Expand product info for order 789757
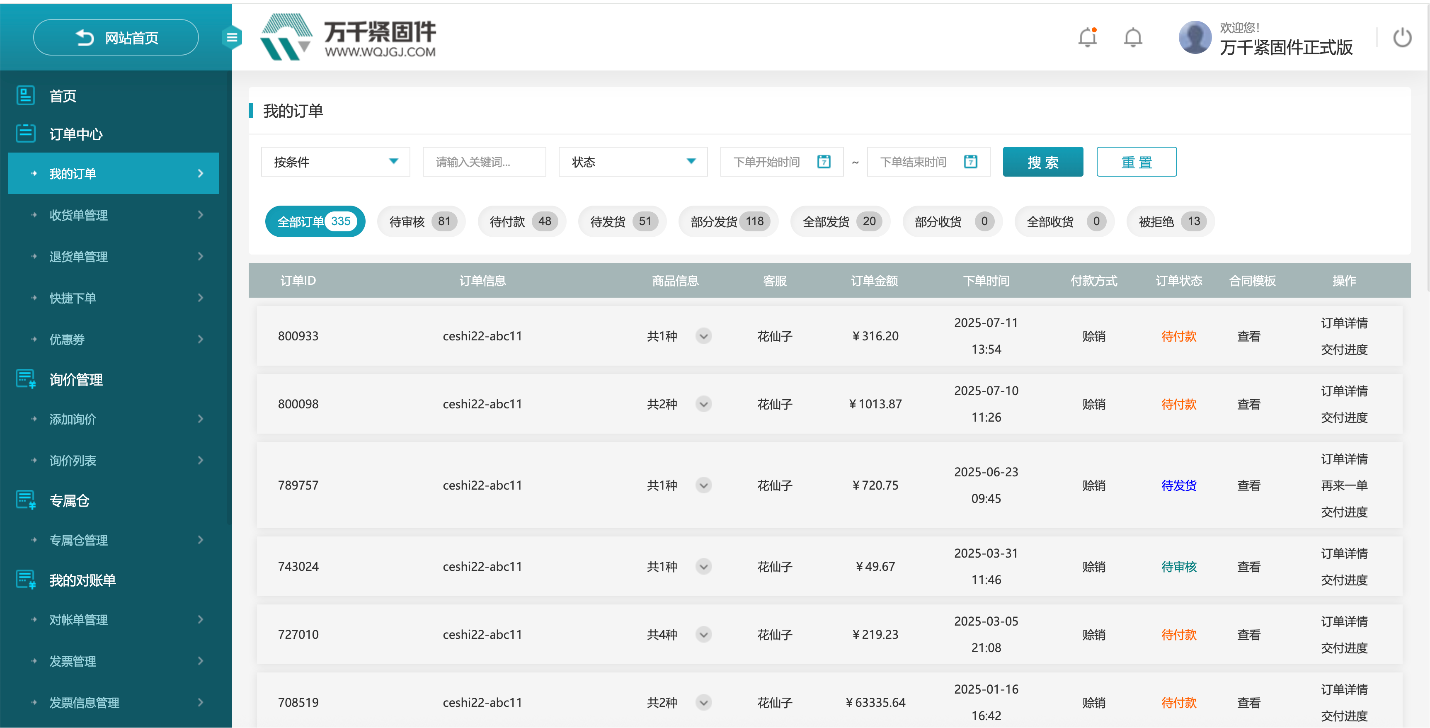 (703, 485)
